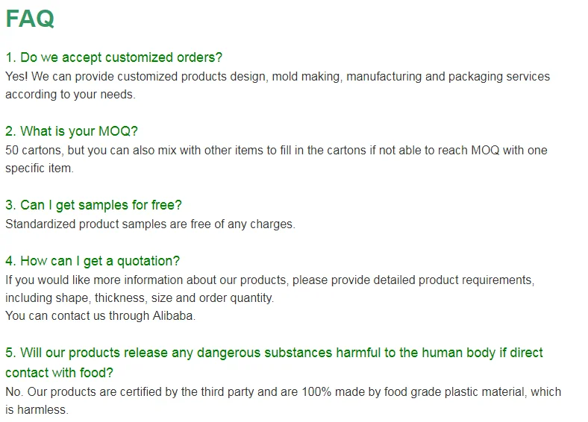Select the 'What is your MOQ?' question

72,131
